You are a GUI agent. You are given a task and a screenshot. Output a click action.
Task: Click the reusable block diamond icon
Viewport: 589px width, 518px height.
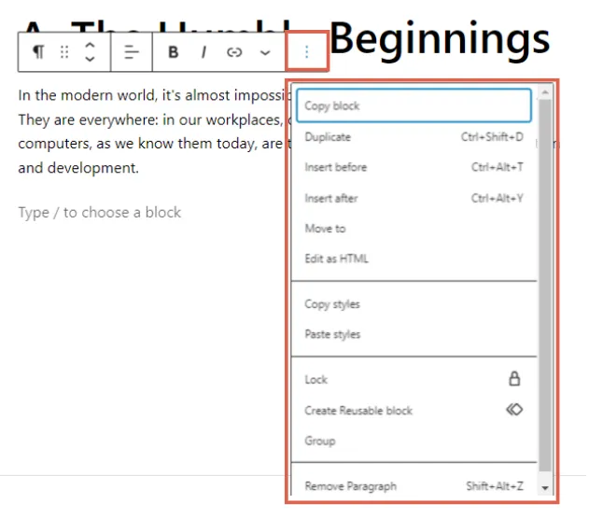coord(514,410)
